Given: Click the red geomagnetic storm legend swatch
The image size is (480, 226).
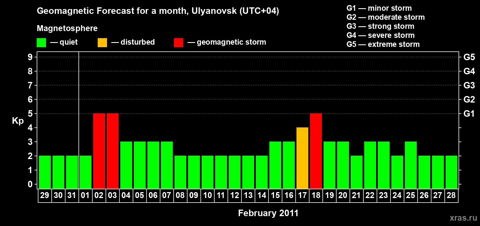Looking at the screenshot, I should click(x=178, y=43).
